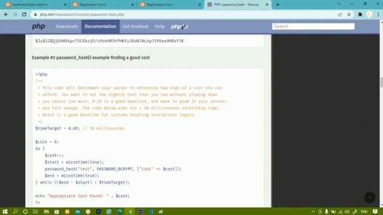
Task: Click the share page icon in address bar
Action: 340,14
